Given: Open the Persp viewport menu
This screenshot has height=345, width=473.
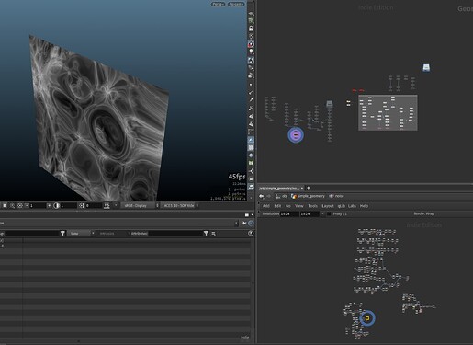Looking at the screenshot, I should pos(218,4).
